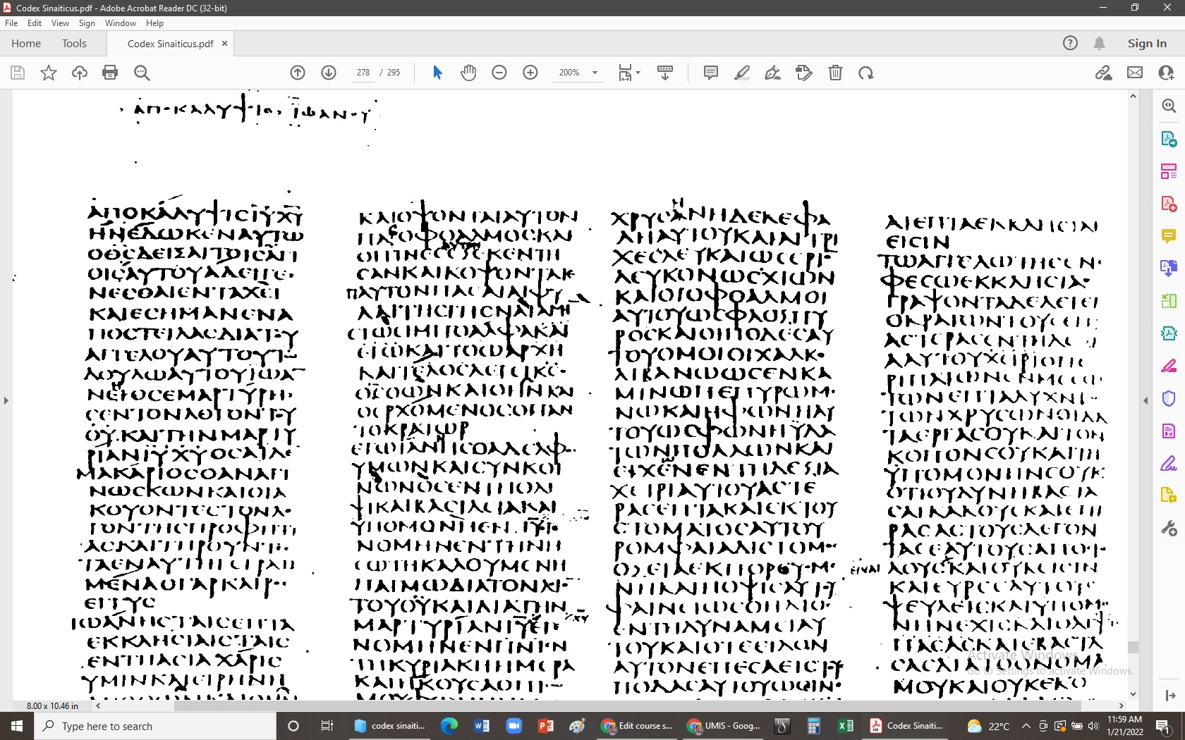1185x740 pixels.
Task: Open the find text magnifier tool
Action: click(x=142, y=73)
